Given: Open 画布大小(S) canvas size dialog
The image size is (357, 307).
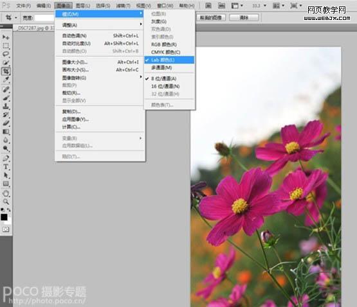Looking at the screenshot, I should pyautogui.click(x=100, y=70).
